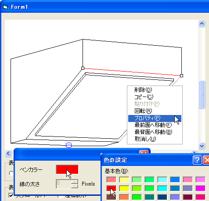Click the vertical scrollbar thumb
This screenshot has width=209, height=201.
click(x=202, y=95)
